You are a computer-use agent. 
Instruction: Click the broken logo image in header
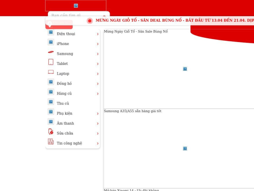click(76, 6)
